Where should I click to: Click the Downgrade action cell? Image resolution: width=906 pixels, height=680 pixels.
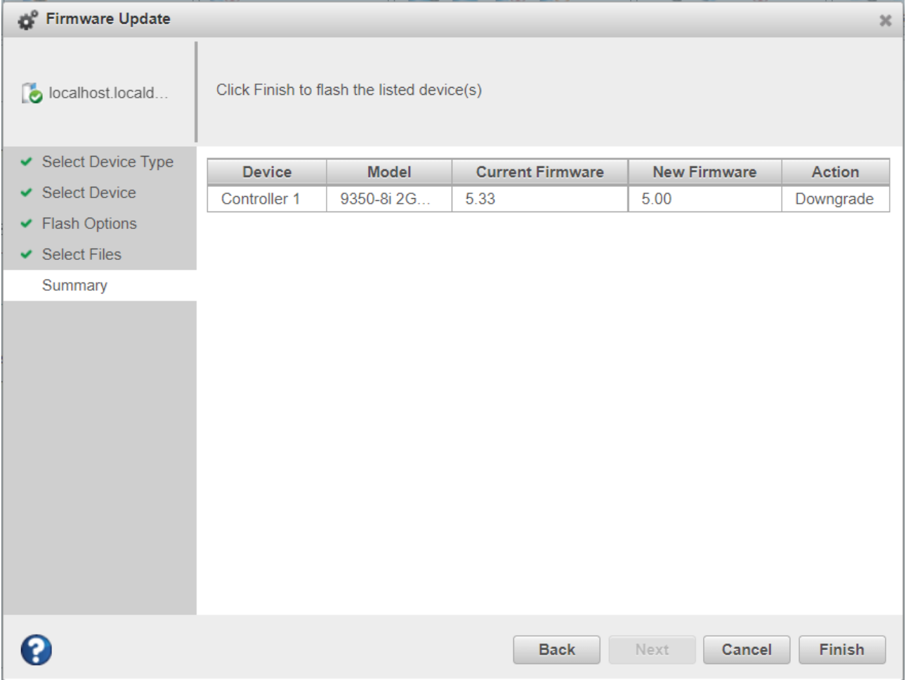point(836,199)
